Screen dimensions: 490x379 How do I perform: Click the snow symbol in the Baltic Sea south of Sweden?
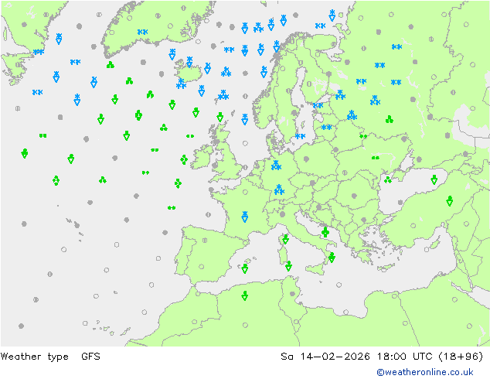click(x=301, y=136)
